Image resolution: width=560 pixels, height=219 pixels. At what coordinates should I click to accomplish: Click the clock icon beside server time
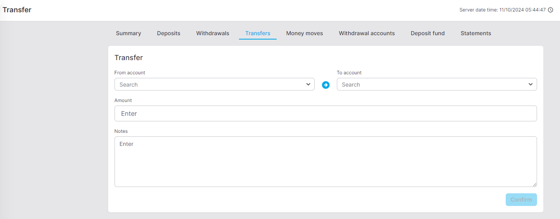(x=550, y=10)
